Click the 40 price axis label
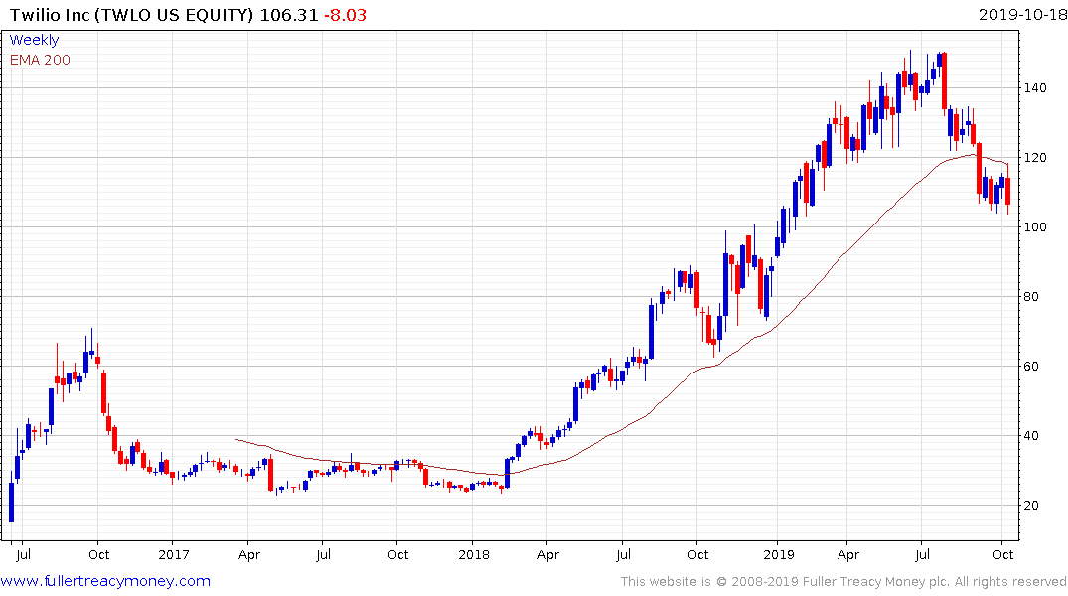The height and width of the screenshot is (596, 1068). [1031, 435]
